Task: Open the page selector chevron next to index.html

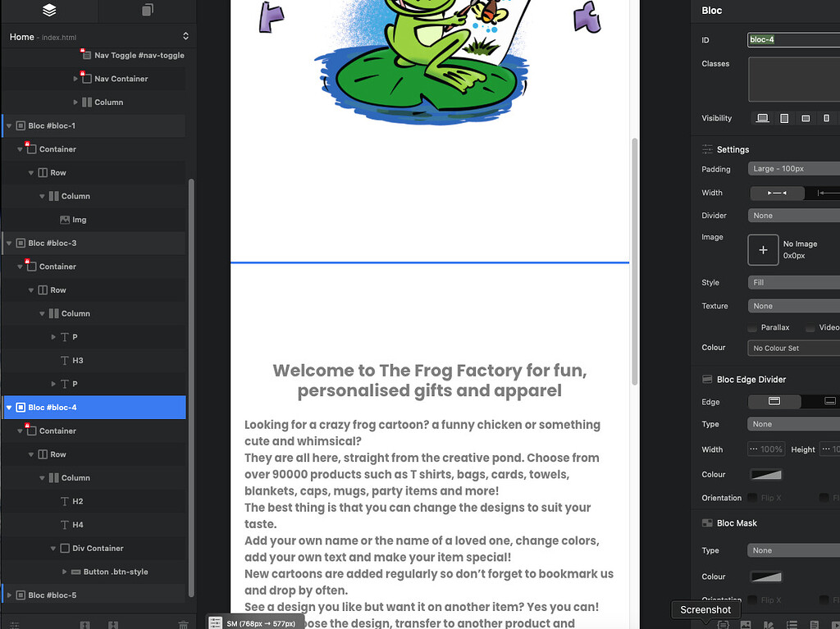Action: click(x=186, y=36)
